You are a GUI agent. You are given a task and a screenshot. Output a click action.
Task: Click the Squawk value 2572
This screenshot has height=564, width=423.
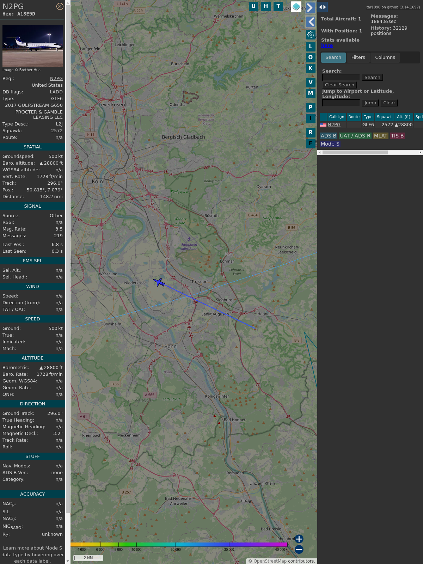point(57,131)
